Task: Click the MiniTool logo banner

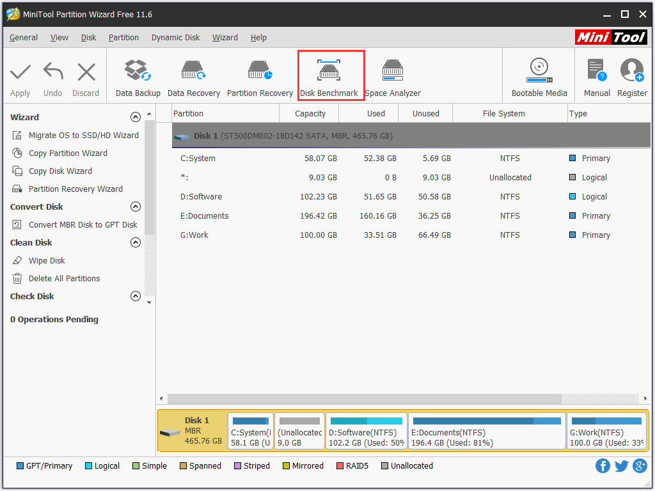Action: tap(611, 37)
